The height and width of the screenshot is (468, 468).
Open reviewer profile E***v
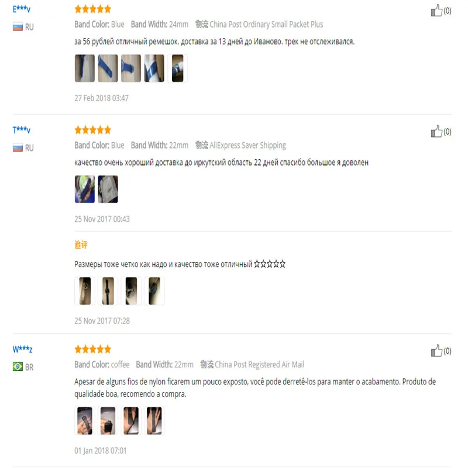(x=22, y=9)
